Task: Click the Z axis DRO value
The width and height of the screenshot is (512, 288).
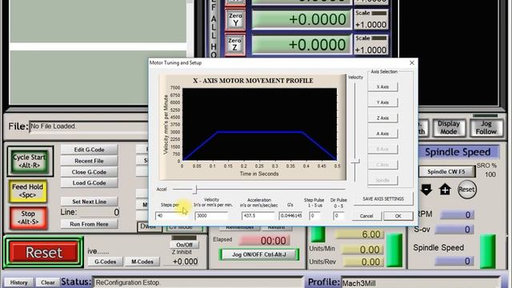Action: pyautogui.click(x=301, y=45)
